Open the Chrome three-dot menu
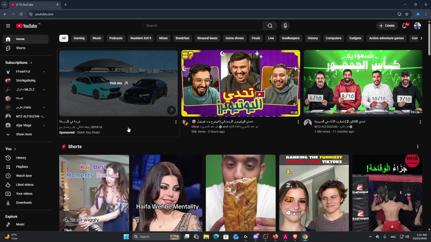Screen dimensions: 431x242 click(x=426, y=14)
